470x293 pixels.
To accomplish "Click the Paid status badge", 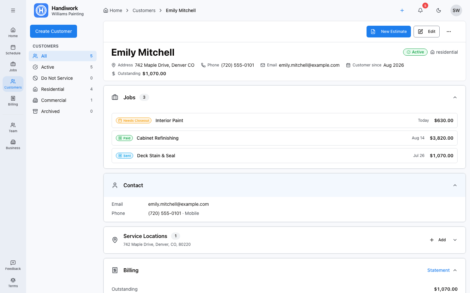I will click(124, 138).
